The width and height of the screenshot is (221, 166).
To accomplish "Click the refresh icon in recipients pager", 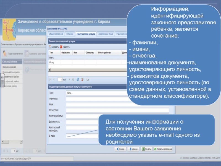I will [78, 79].
